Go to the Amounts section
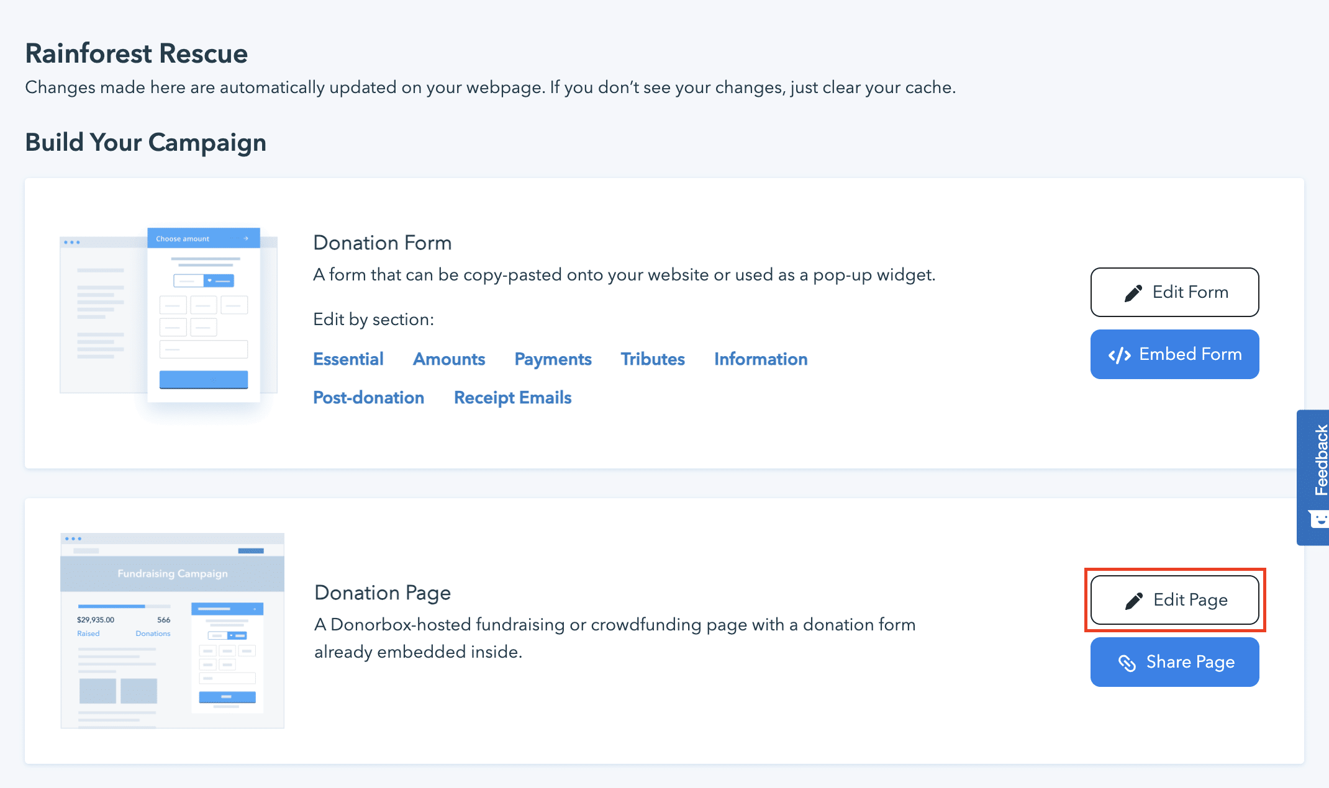This screenshot has height=788, width=1329. click(x=448, y=359)
